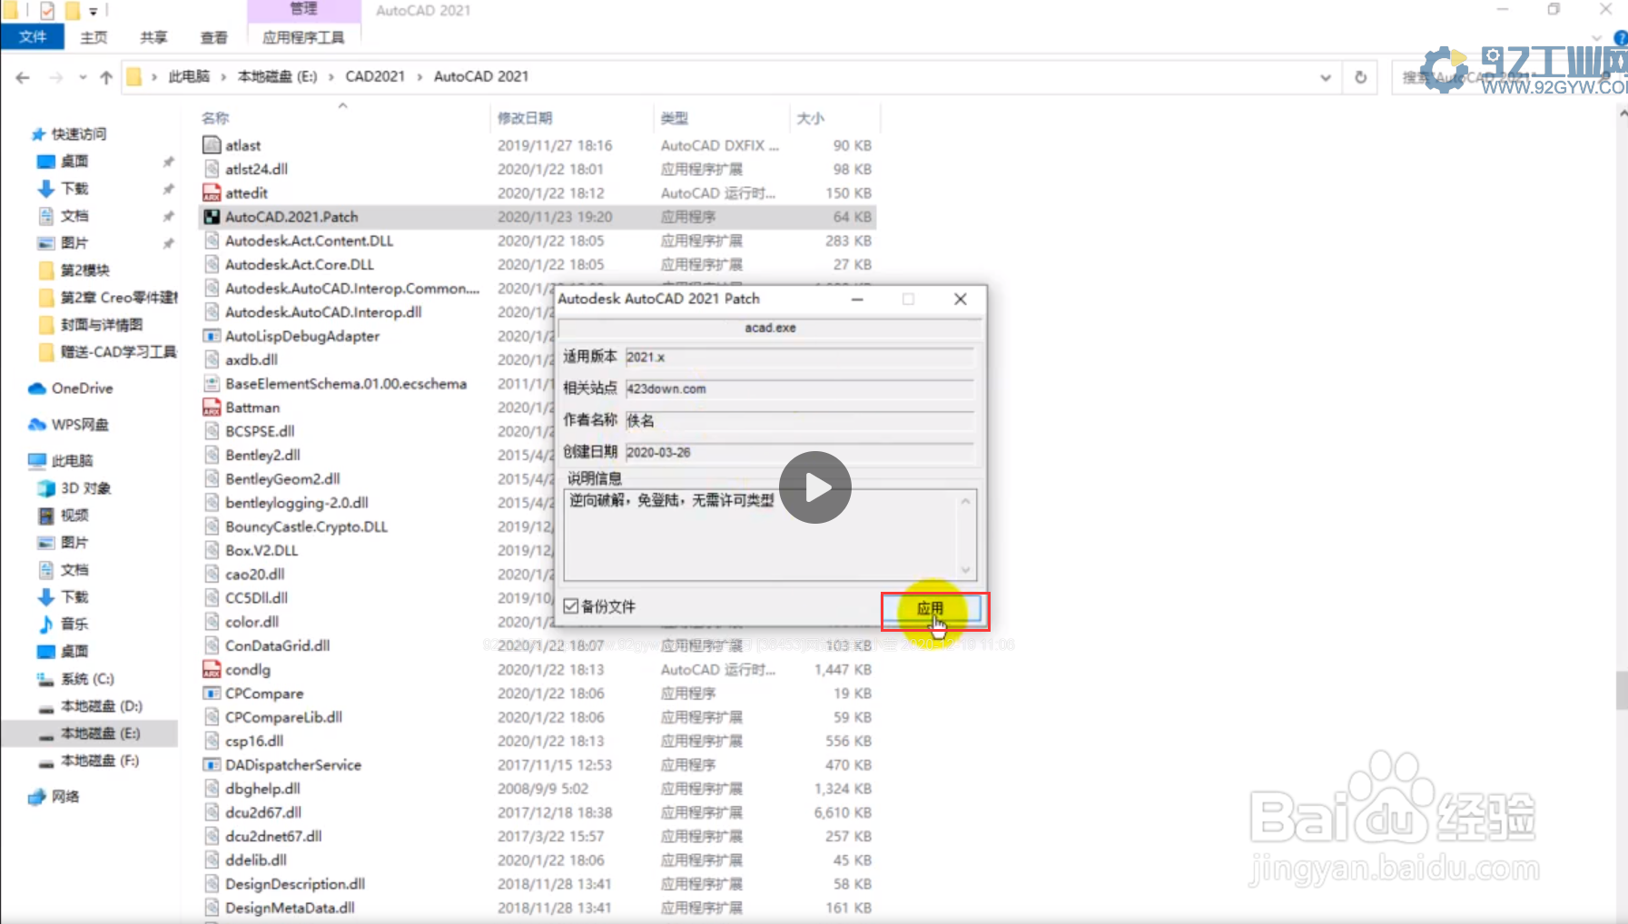Click the 适用版本 field showing 2021.x
The image size is (1628, 924).
(800, 358)
